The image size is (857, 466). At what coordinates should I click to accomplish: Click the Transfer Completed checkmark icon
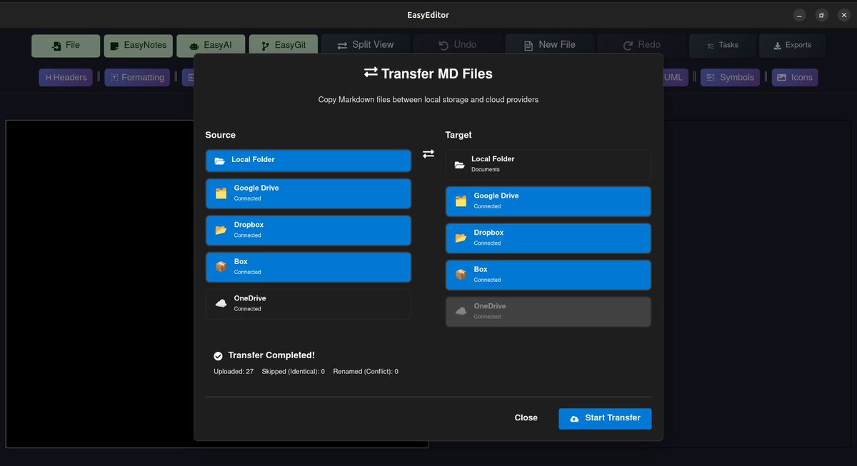click(x=218, y=355)
